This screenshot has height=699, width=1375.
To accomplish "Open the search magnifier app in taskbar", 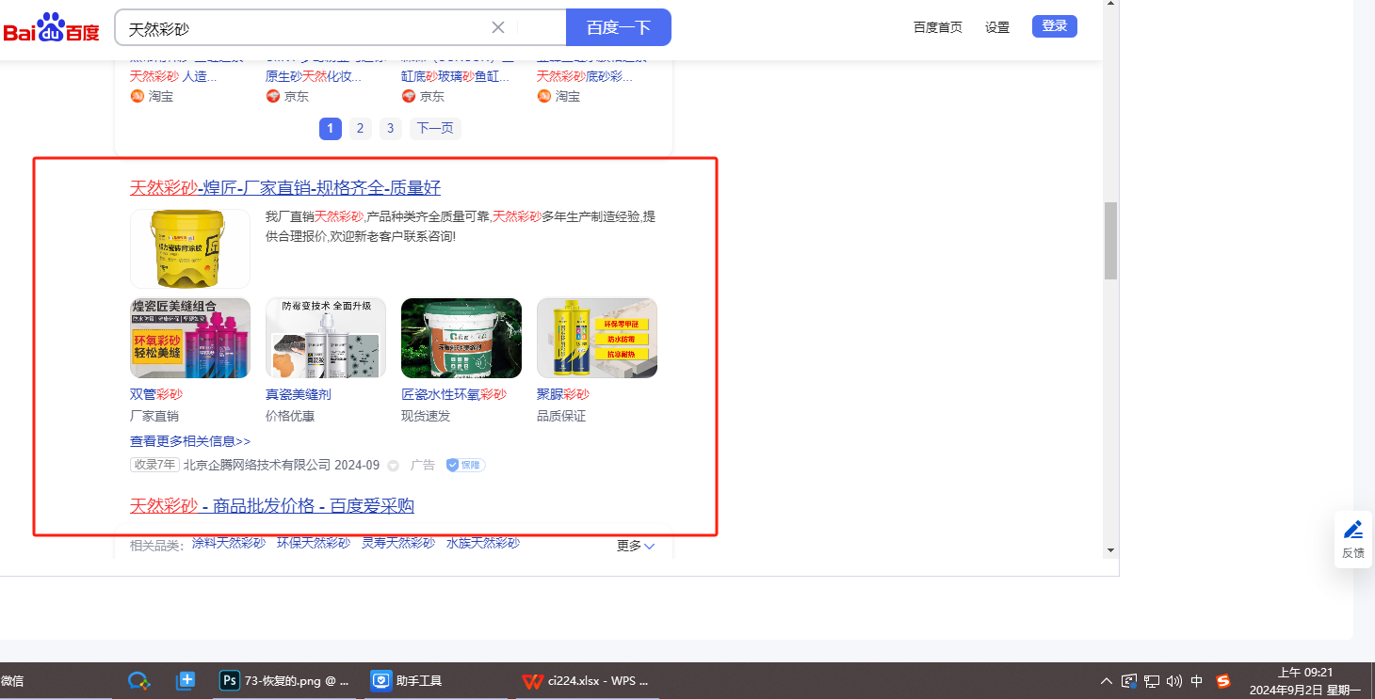I will pos(139,681).
